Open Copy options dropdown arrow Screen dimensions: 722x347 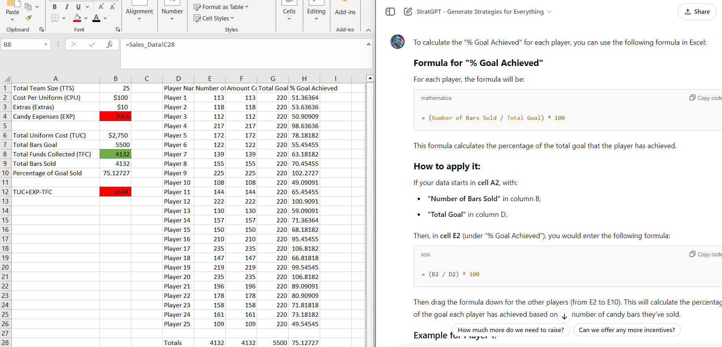37,7
